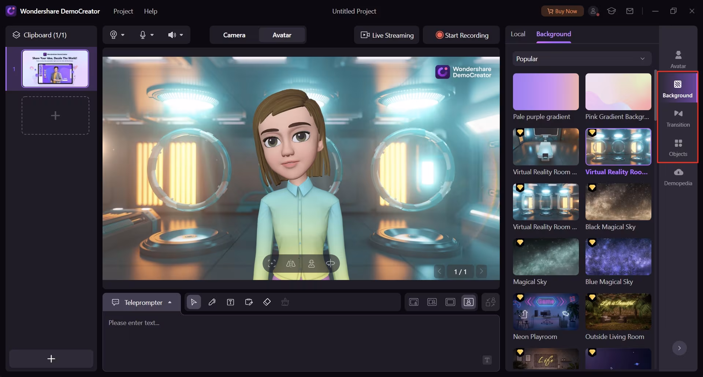Select Pale purple gradient background

tap(546, 92)
